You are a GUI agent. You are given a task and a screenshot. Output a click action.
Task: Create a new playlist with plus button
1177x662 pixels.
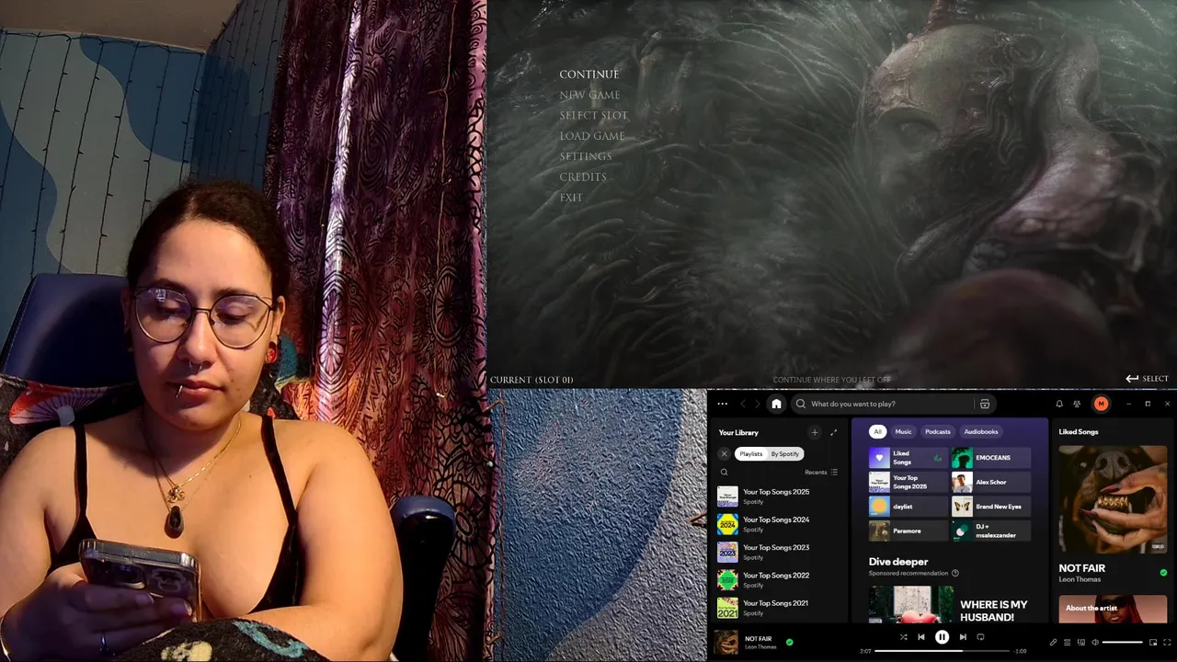click(814, 432)
